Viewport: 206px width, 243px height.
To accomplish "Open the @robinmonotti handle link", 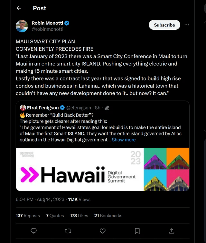I will pyautogui.click(x=47, y=29).
